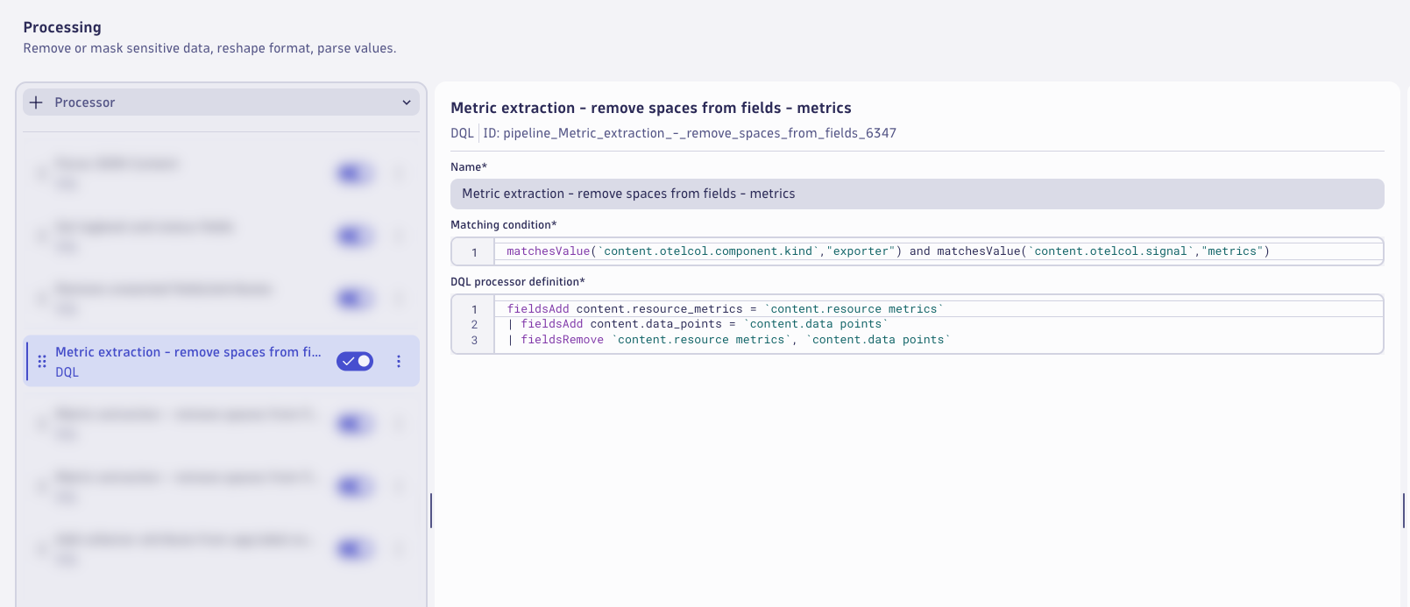Viewport: 1410px width, 607px height.
Task: Click the Name input field
Action: (x=917, y=194)
